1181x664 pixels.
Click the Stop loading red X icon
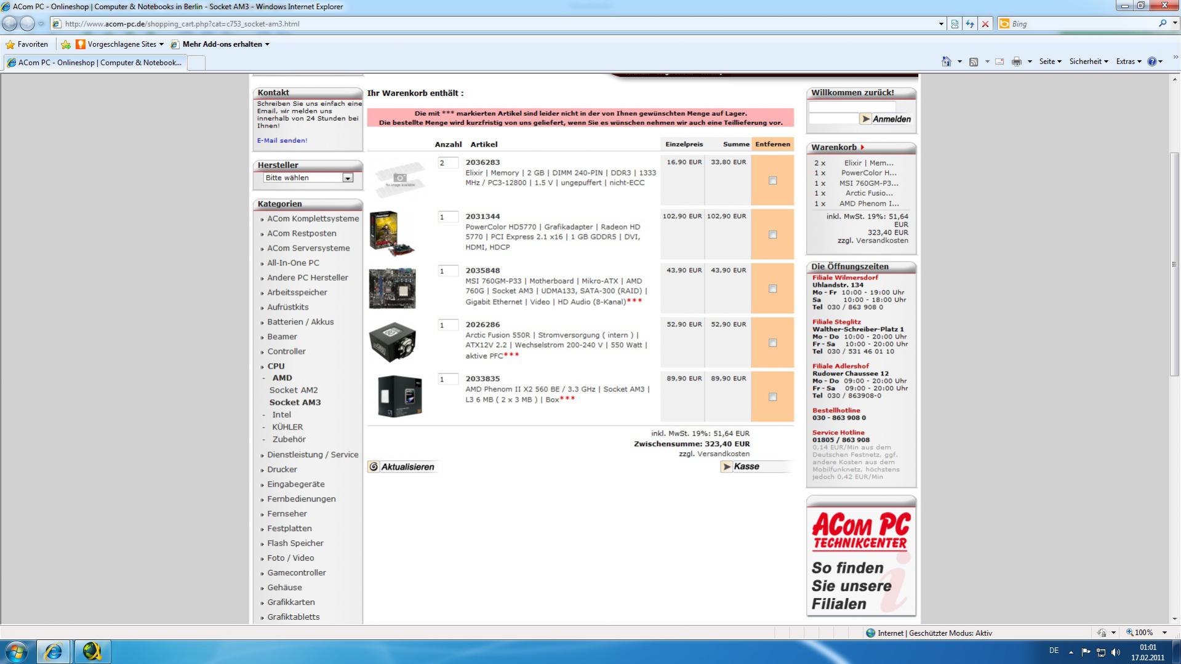pos(985,24)
